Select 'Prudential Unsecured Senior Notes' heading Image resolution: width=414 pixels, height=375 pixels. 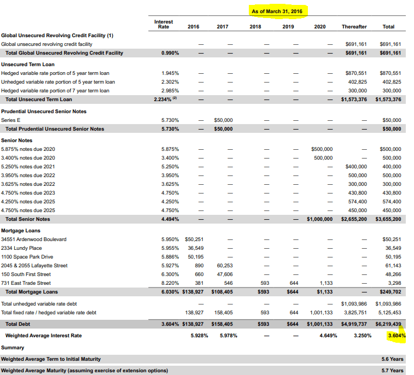click(x=44, y=112)
